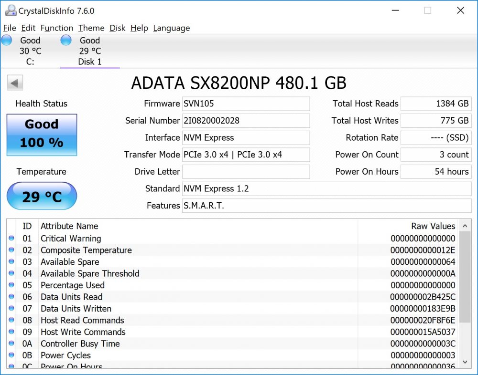Open the Function menu
The width and height of the screenshot is (478, 375).
click(x=57, y=28)
